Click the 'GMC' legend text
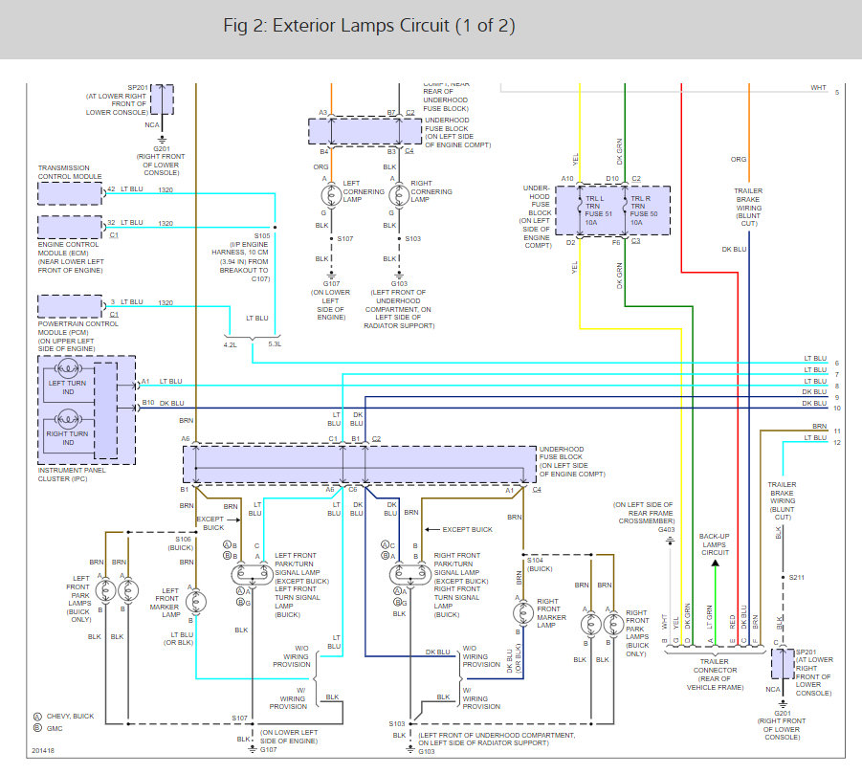Viewport: 862px width, 774px height. click(55, 728)
